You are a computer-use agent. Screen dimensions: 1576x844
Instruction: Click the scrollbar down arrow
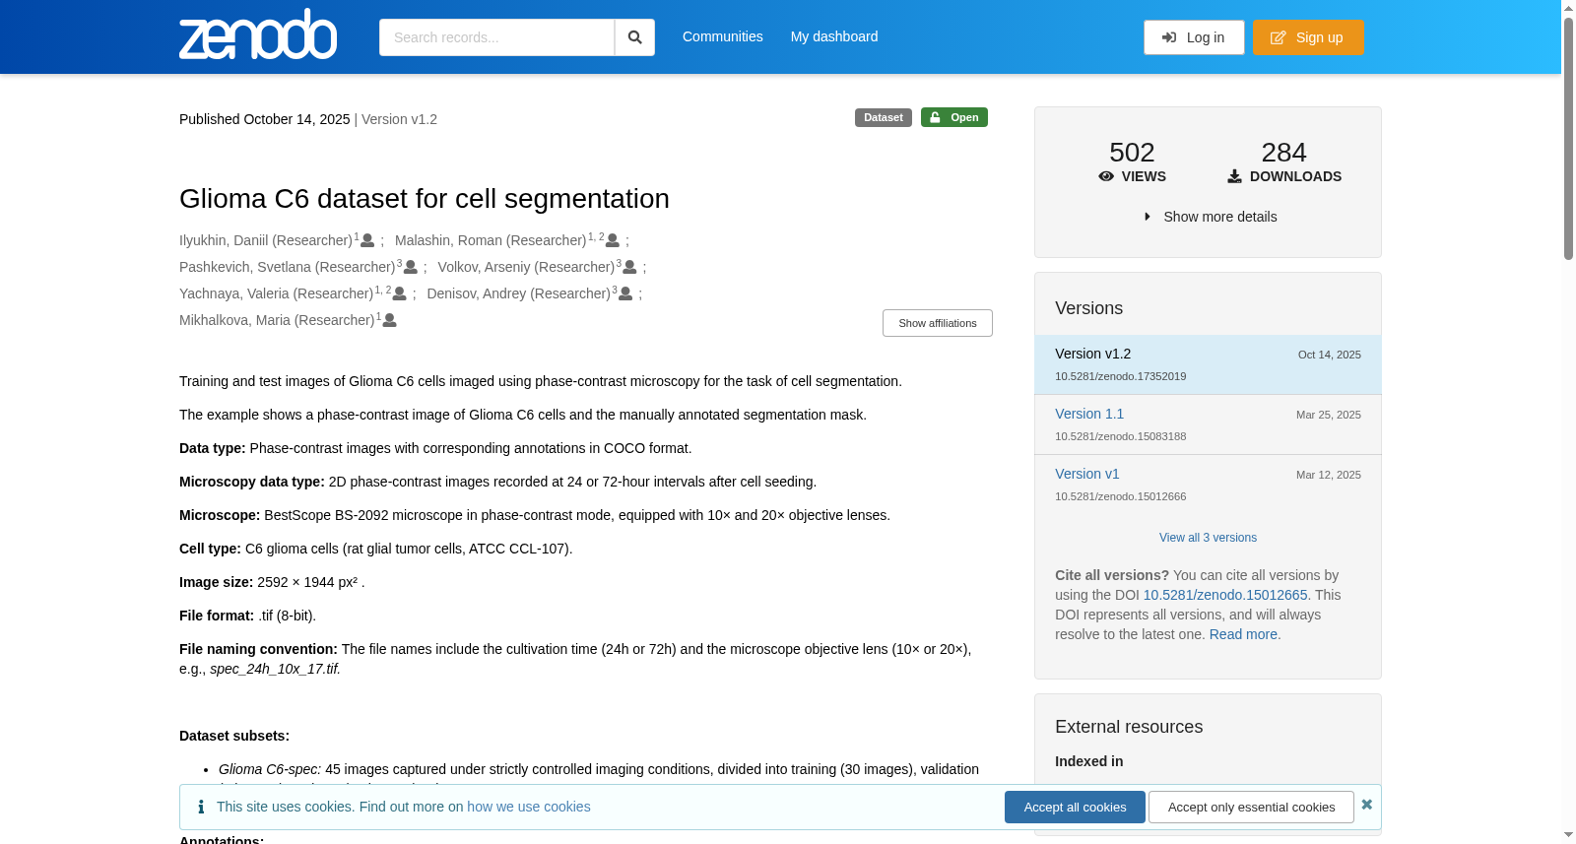tap(1568, 835)
